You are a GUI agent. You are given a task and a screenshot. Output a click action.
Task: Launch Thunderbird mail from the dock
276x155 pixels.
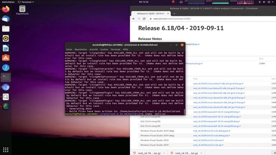(6, 19)
